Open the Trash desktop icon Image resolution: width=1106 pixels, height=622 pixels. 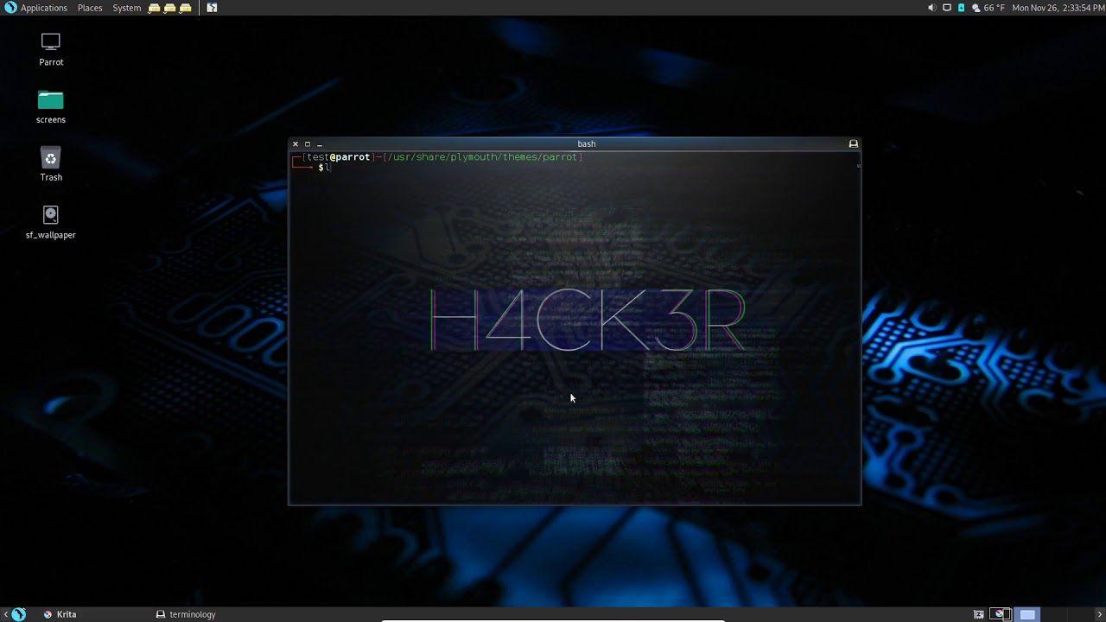coord(51,158)
